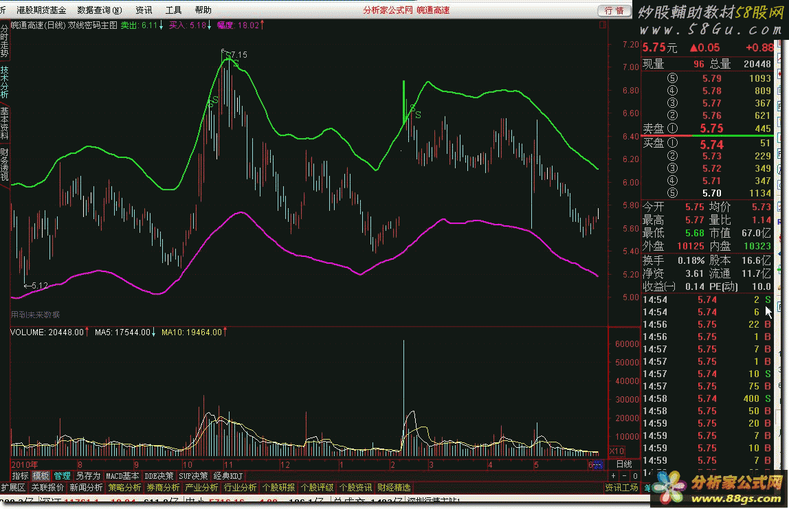Image resolution: width=789 pixels, height=509 pixels.
Task: Open the 财经精选 tab
Action: click(x=394, y=488)
